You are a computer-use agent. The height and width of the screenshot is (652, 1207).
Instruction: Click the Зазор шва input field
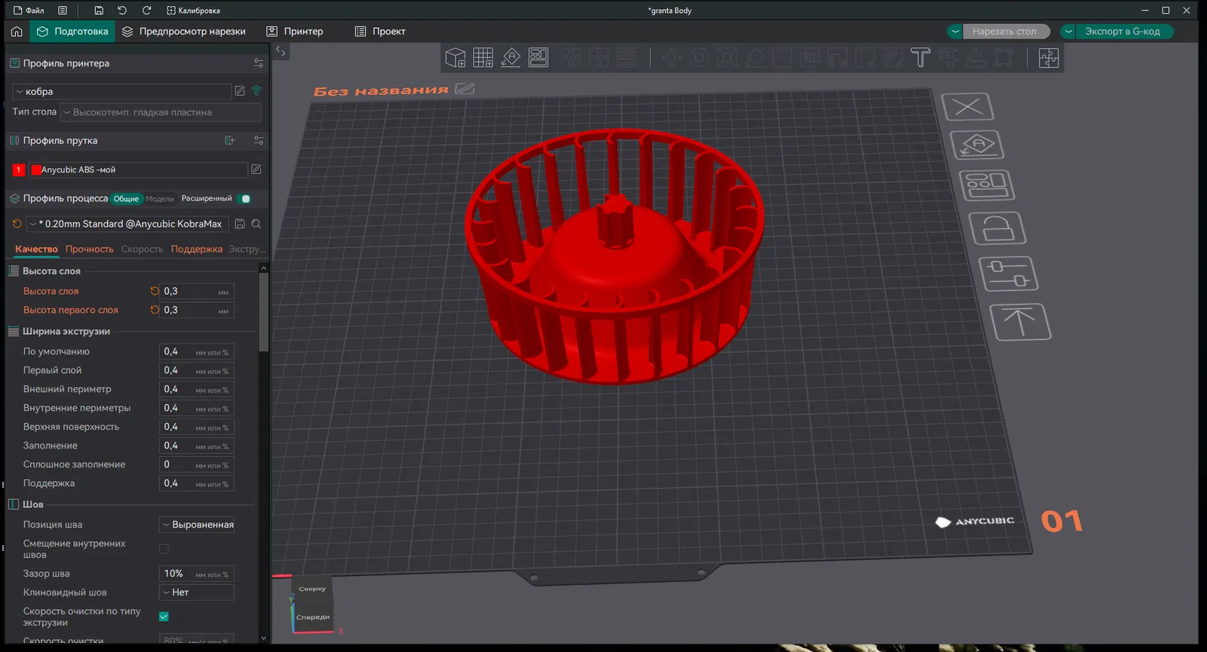click(x=197, y=574)
